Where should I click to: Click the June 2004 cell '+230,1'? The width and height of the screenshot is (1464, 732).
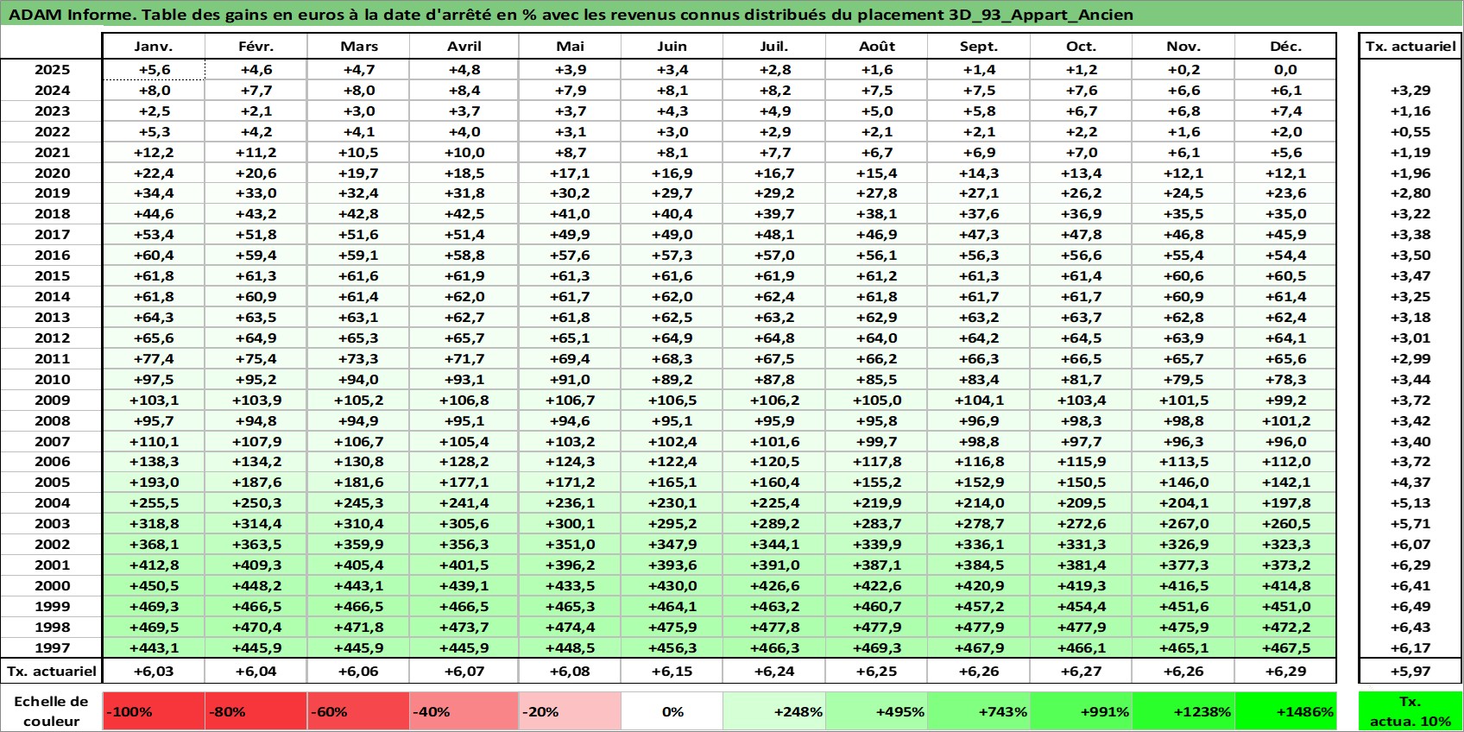(x=672, y=502)
